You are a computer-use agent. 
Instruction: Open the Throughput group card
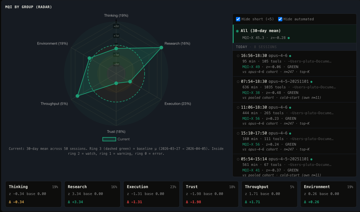(x=270, y=194)
